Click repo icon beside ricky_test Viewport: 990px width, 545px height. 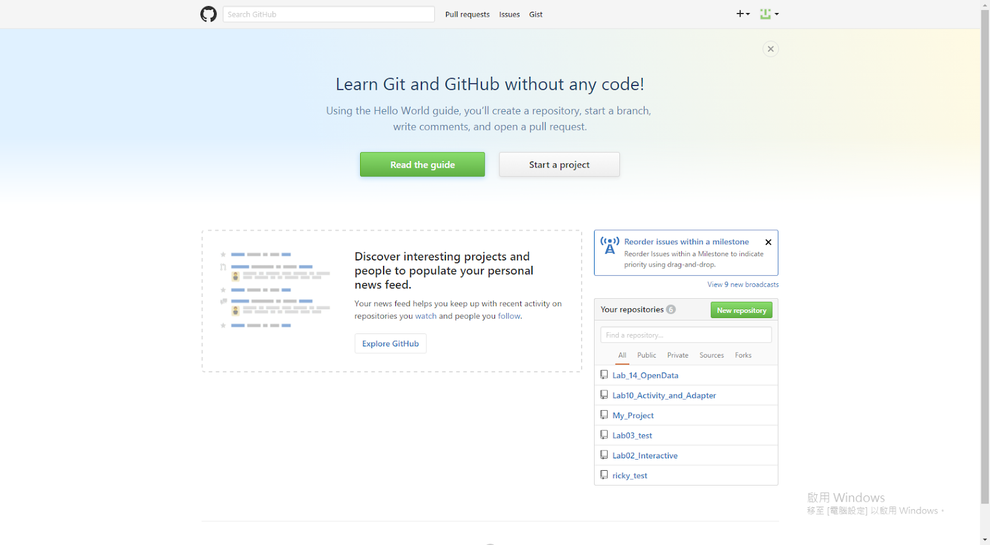[604, 475]
